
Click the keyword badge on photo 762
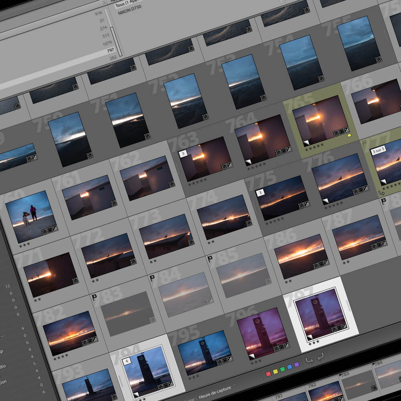[x=172, y=184]
